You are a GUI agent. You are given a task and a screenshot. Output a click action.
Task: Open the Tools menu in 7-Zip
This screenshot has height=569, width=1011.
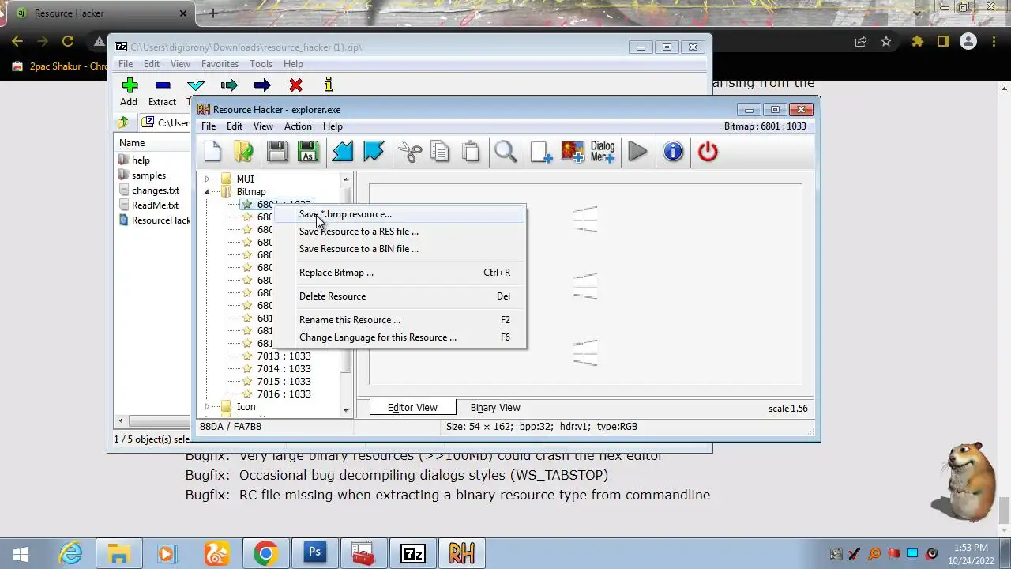coord(261,64)
